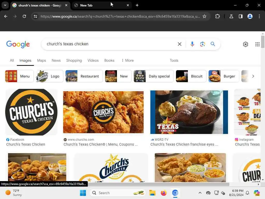Switch to the New Tab tab

click(102, 5)
